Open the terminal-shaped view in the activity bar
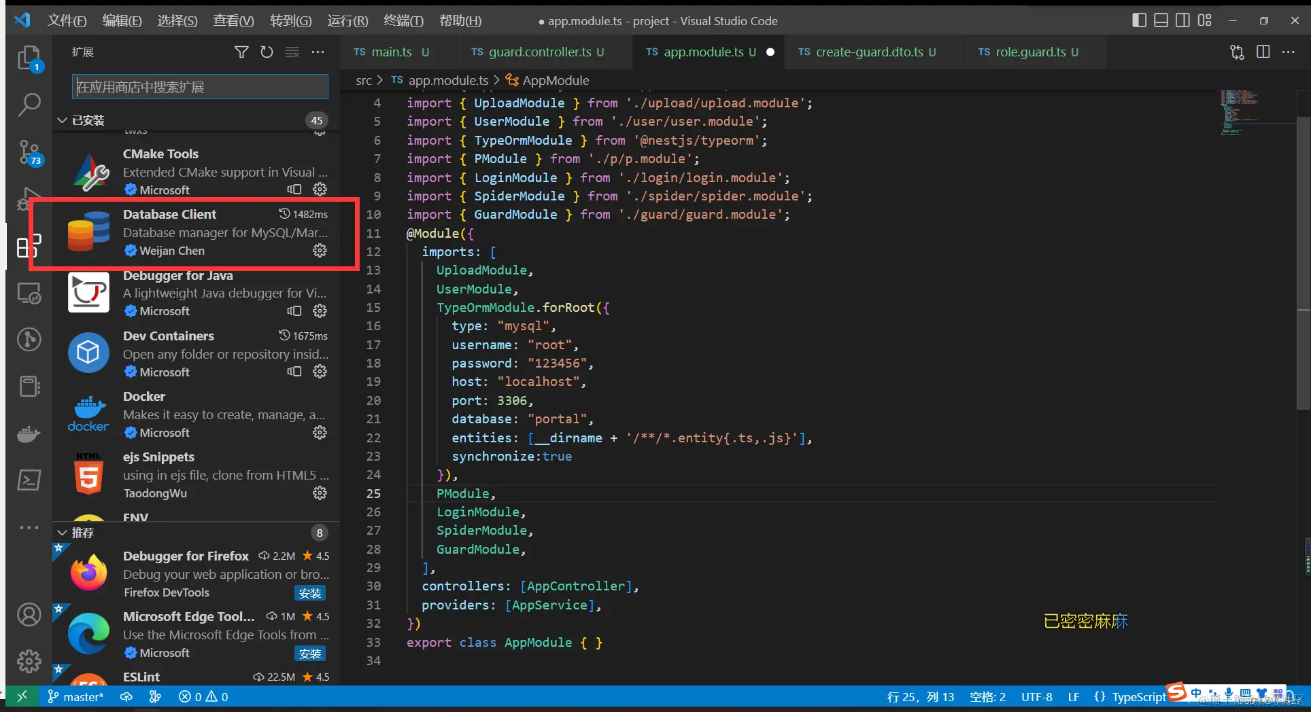The width and height of the screenshot is (1311, 712). (29, 480)
